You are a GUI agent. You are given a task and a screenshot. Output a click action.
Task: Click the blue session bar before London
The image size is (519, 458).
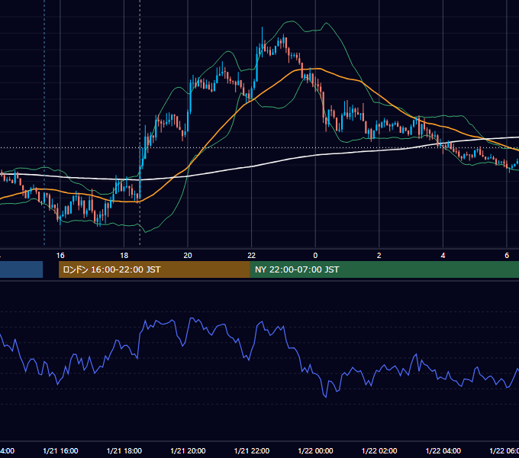pyautogui.click(x=21, y=269)
